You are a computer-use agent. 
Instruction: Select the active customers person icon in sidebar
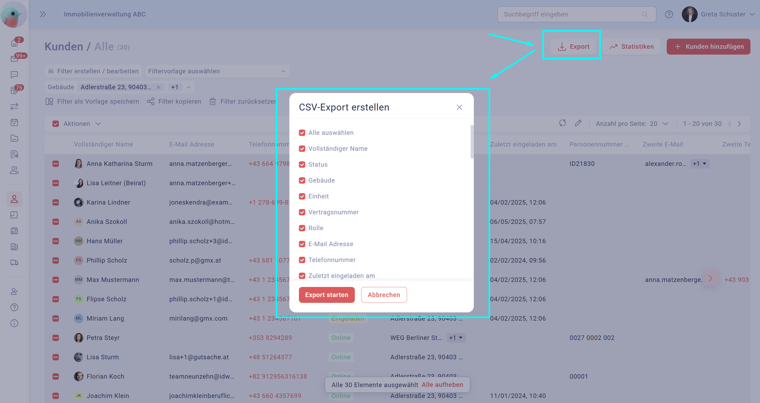click(x=14, y=199)
